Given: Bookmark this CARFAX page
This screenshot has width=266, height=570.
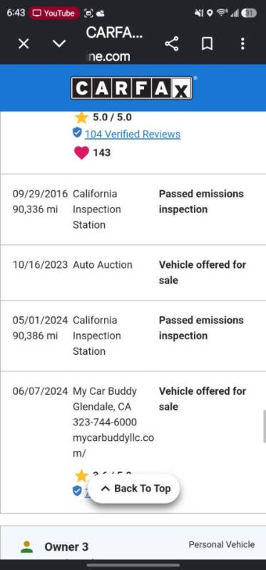Looking at the screenshot, I should click(x=207, y=44).
